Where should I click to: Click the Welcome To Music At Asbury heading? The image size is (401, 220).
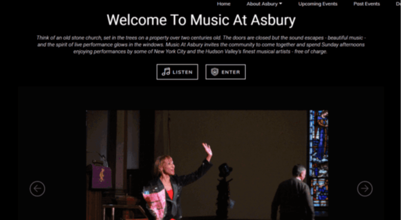(x=201, y=20)
